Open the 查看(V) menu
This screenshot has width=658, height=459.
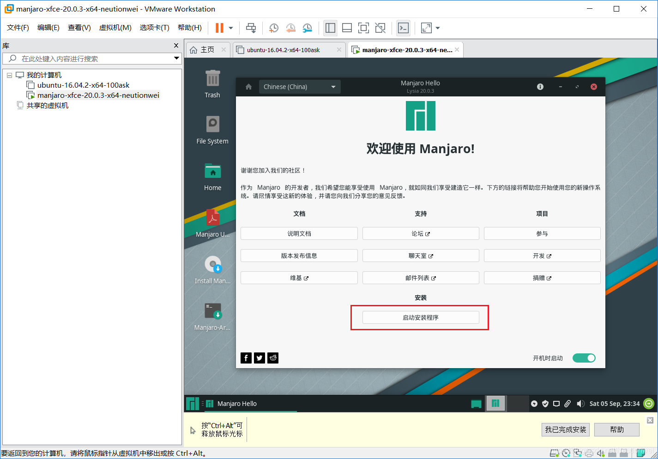[79, 28]
